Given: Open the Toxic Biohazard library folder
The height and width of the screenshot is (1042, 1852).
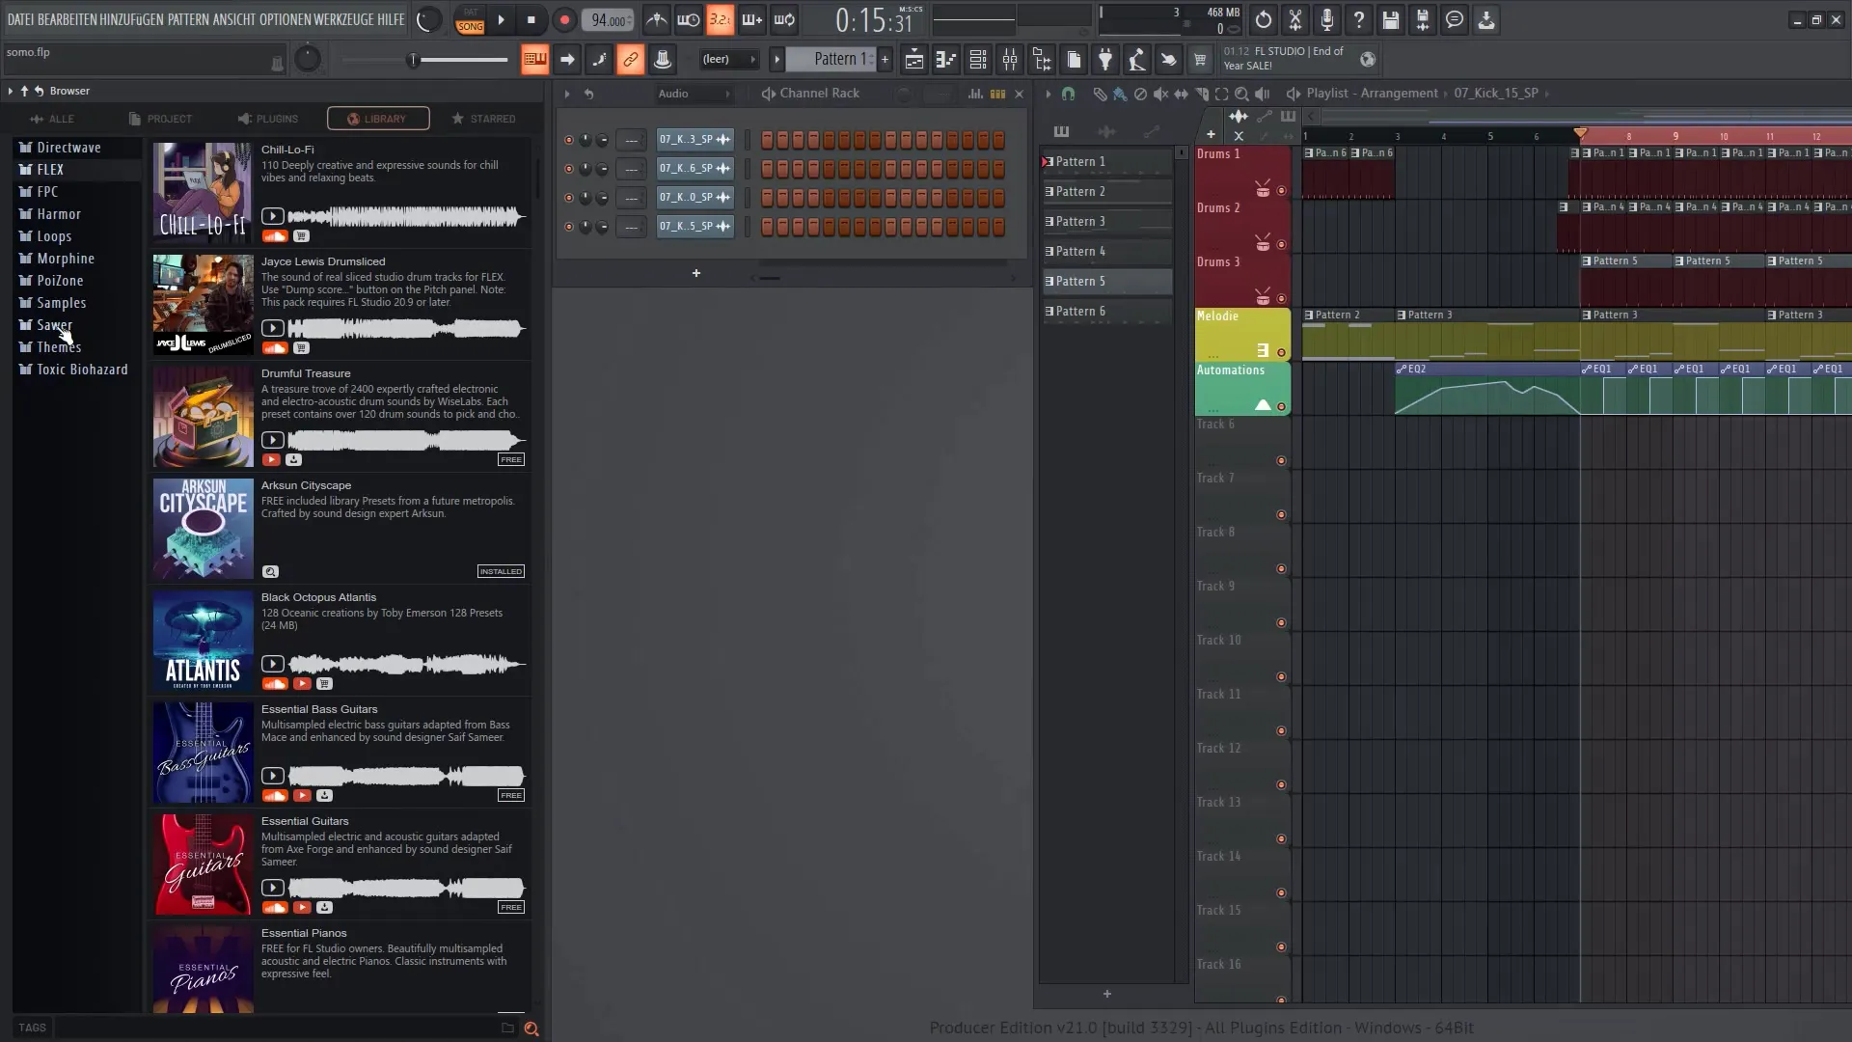Looking at the screenshot, I should tap(77, 370).
